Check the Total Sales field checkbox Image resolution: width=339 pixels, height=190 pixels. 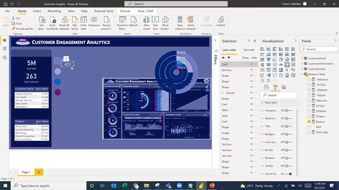coord(309,132)
